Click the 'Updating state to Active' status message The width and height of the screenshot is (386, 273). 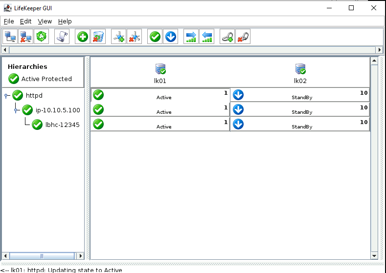[x=85, y=270]
